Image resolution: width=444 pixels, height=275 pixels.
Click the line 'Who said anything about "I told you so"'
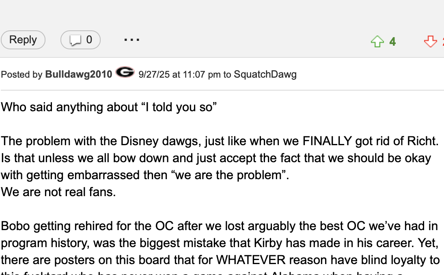tap(109, 107)
